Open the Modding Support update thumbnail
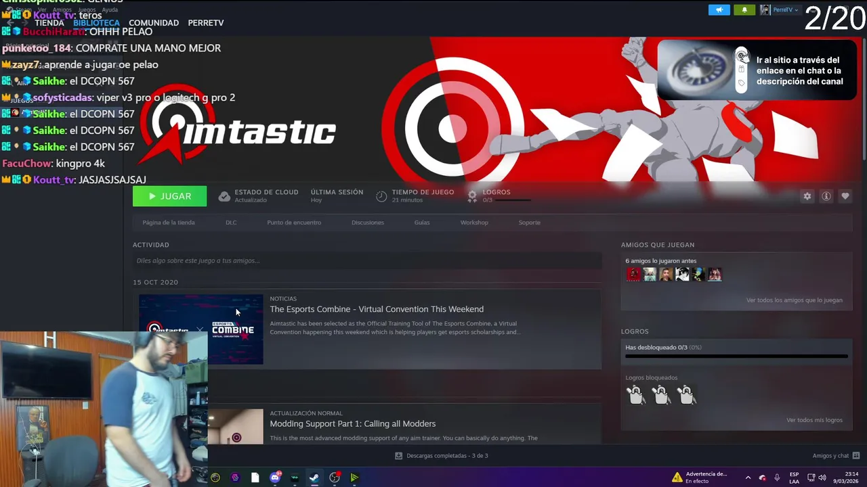867x487 pixels. pos(236,426)
